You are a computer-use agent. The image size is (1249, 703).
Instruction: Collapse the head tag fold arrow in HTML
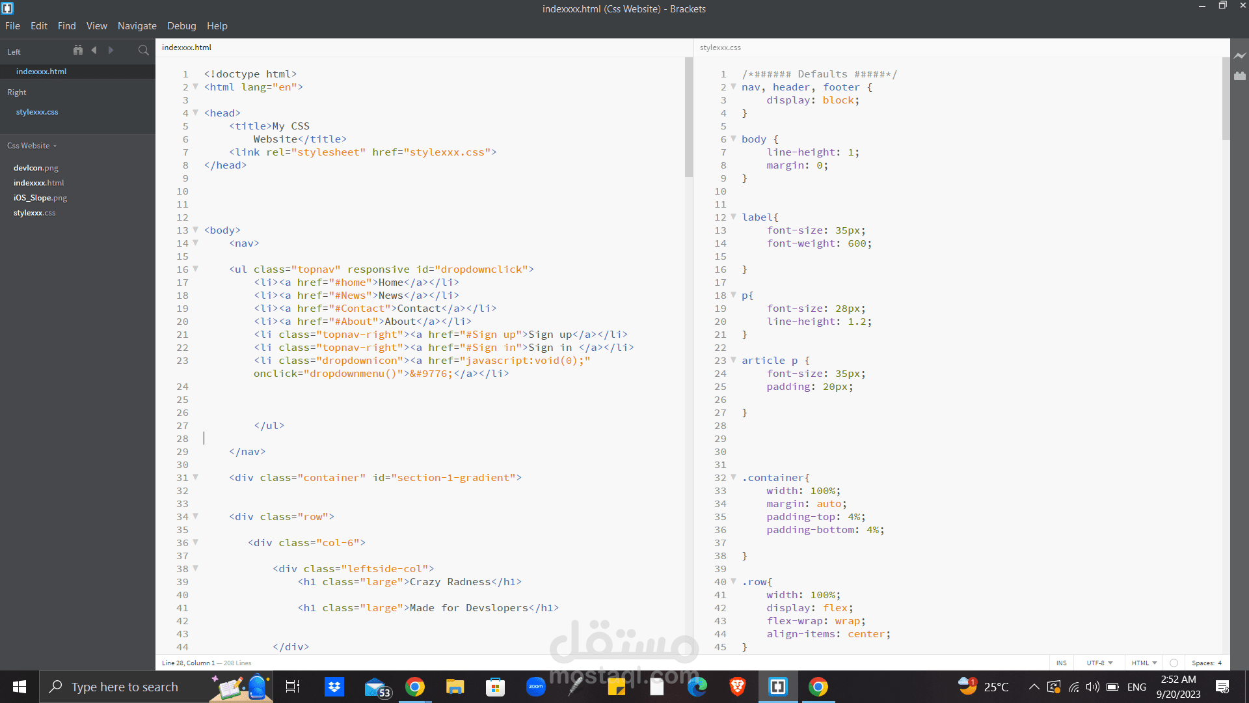[x=195, y=113]
